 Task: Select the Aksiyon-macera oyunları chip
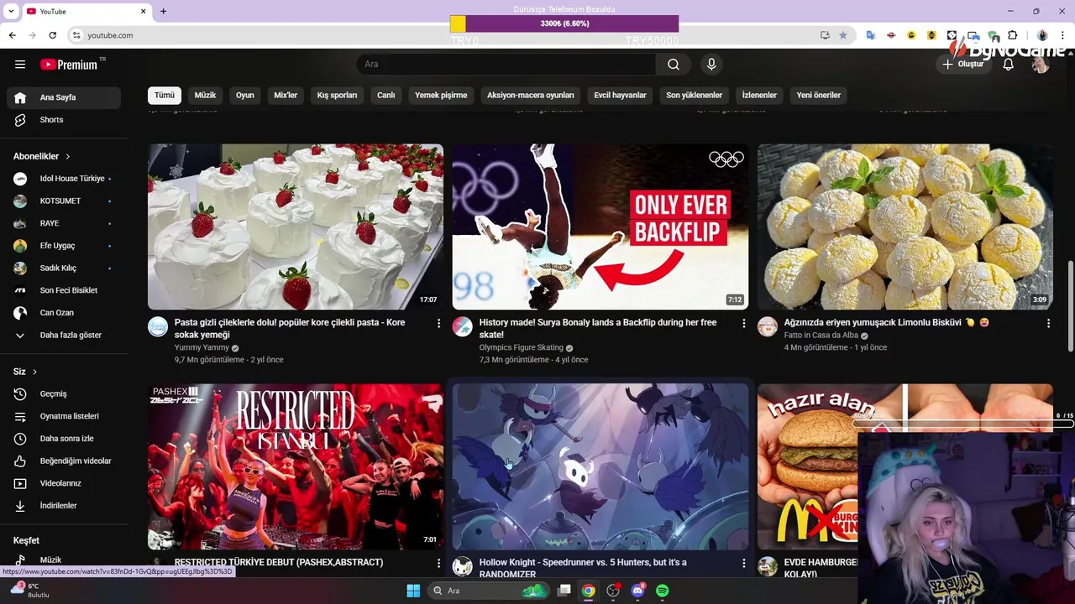pyautogui.click(x=531, y=95)
